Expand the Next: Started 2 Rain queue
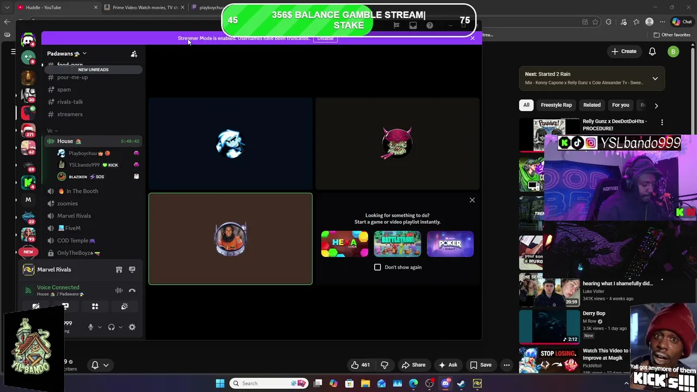This screenshot has height=392, width=697. point(655,78)
